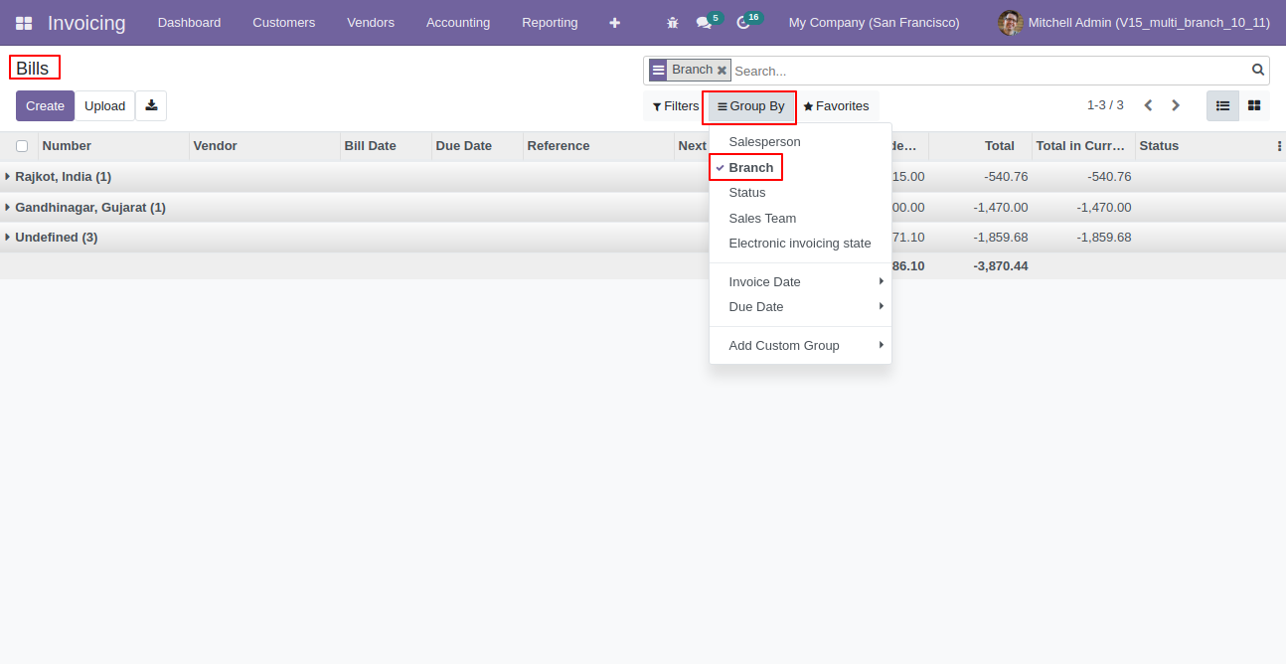
Task: Sort by Status column header
Action: click(x=1204, y=146)
